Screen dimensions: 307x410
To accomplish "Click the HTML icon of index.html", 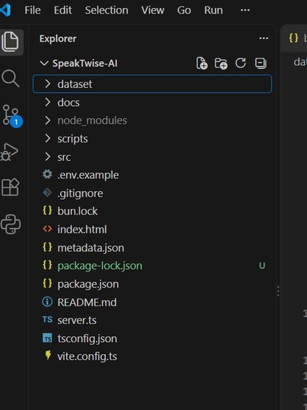I will 47,229.
